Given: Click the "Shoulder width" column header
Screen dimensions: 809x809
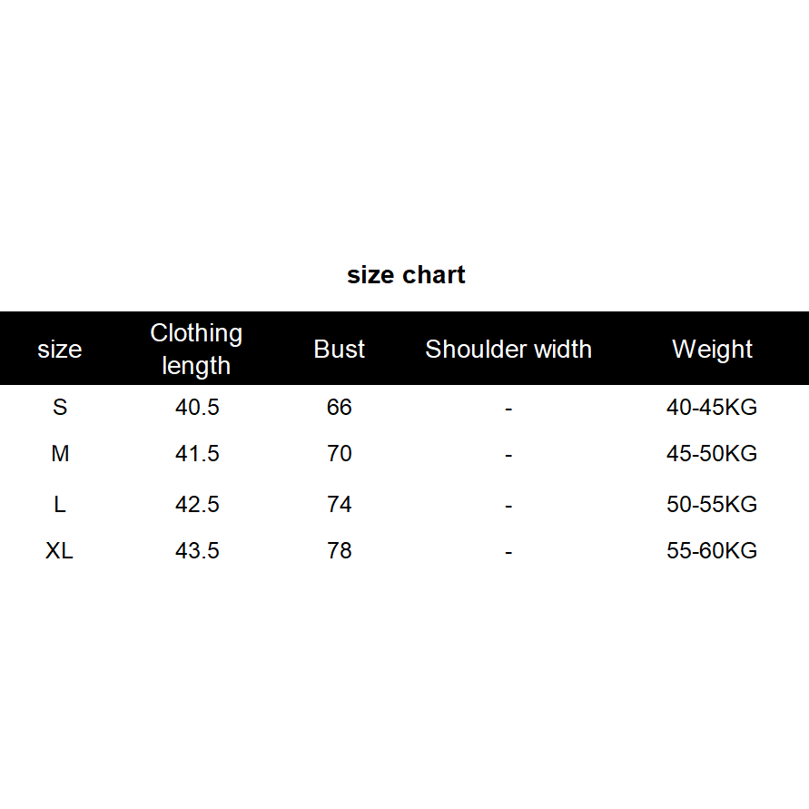Looking at the screenshot, I should tap(508, 350).
